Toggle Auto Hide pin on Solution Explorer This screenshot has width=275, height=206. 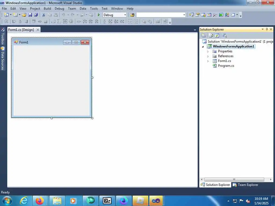point(267,29)
